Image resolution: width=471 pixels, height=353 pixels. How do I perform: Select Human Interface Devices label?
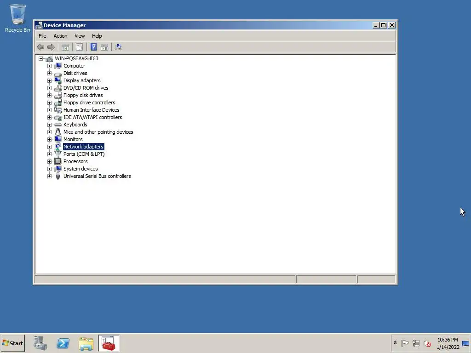point(92,110)
